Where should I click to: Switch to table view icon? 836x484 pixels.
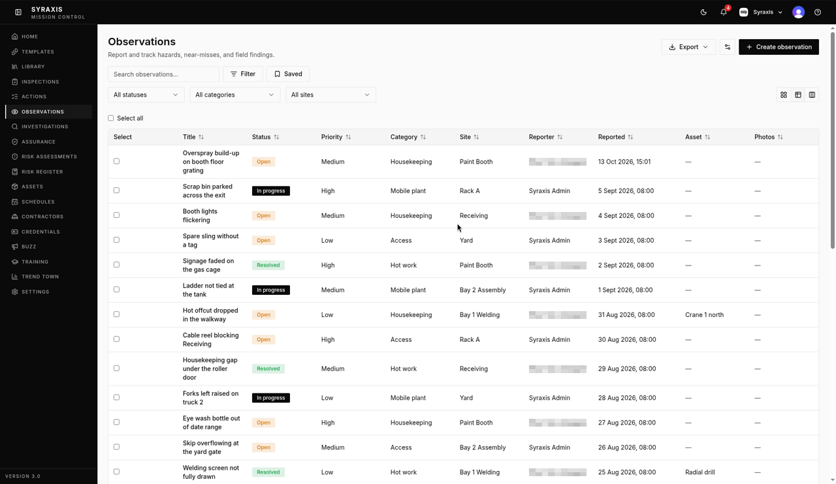pos(798,95)
